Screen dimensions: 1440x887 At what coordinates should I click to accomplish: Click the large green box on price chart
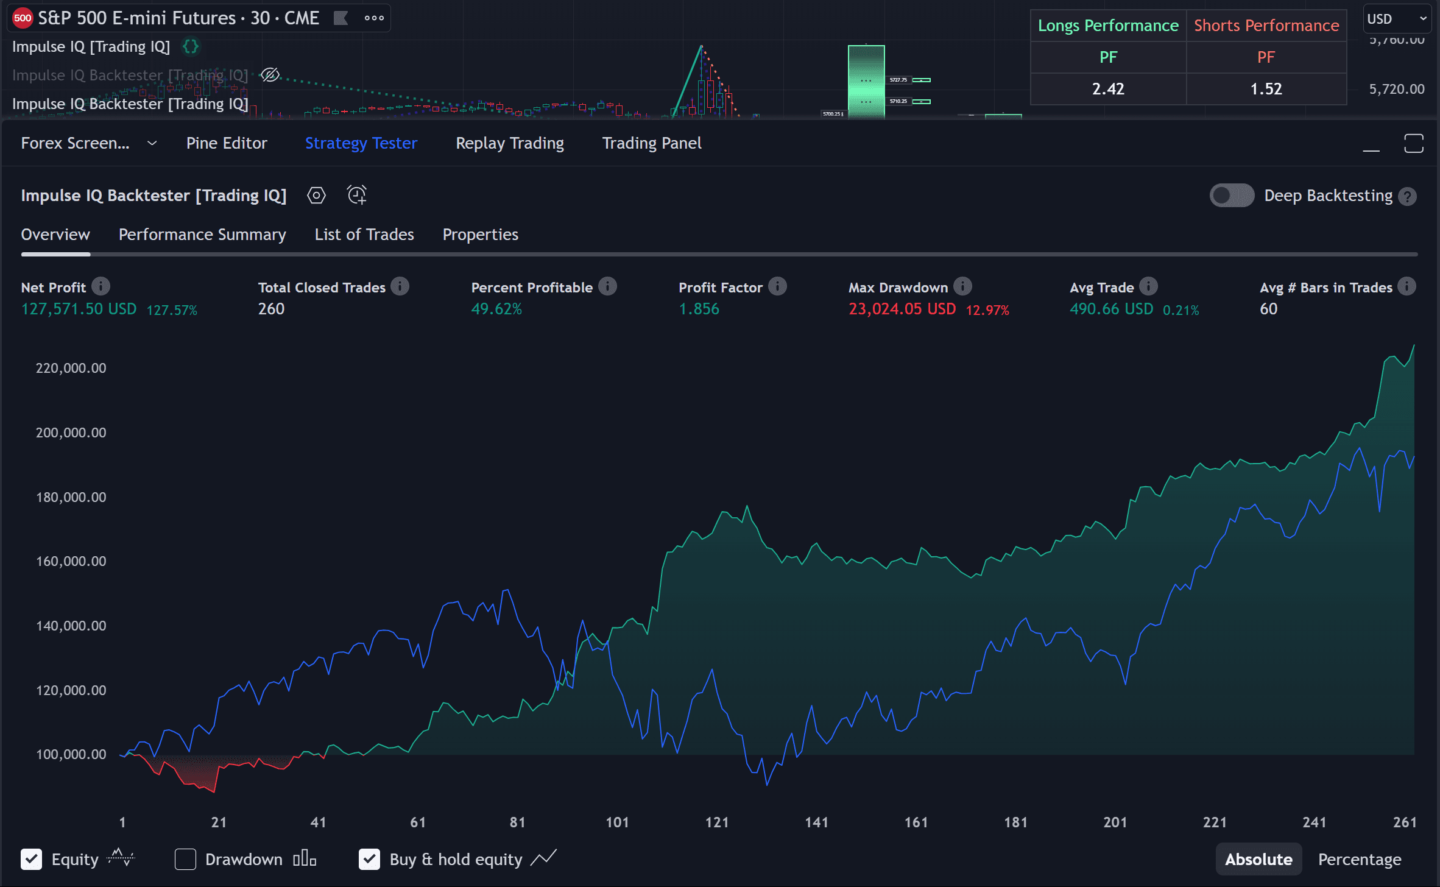coord(866,81)
